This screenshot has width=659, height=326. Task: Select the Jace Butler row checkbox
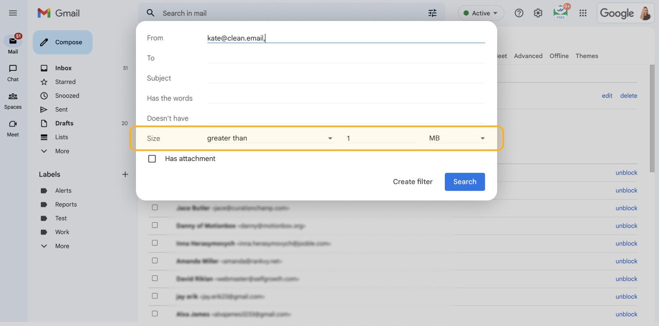click(155, 207)
